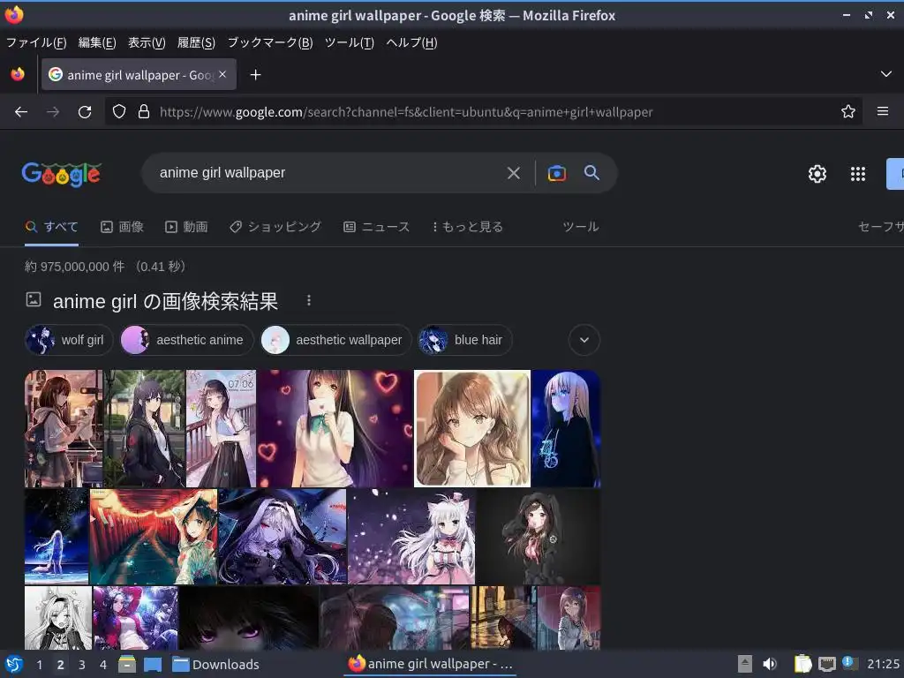Expand more image suggestion chips

[x=584, y=340]
